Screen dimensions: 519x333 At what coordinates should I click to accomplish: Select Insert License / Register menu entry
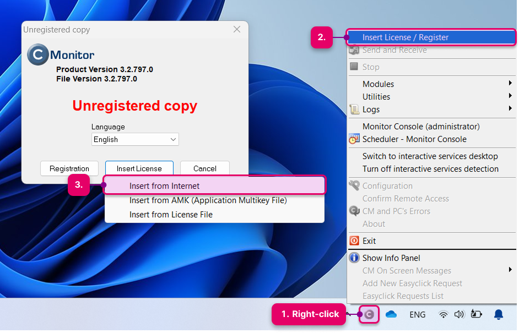(431, 37)
